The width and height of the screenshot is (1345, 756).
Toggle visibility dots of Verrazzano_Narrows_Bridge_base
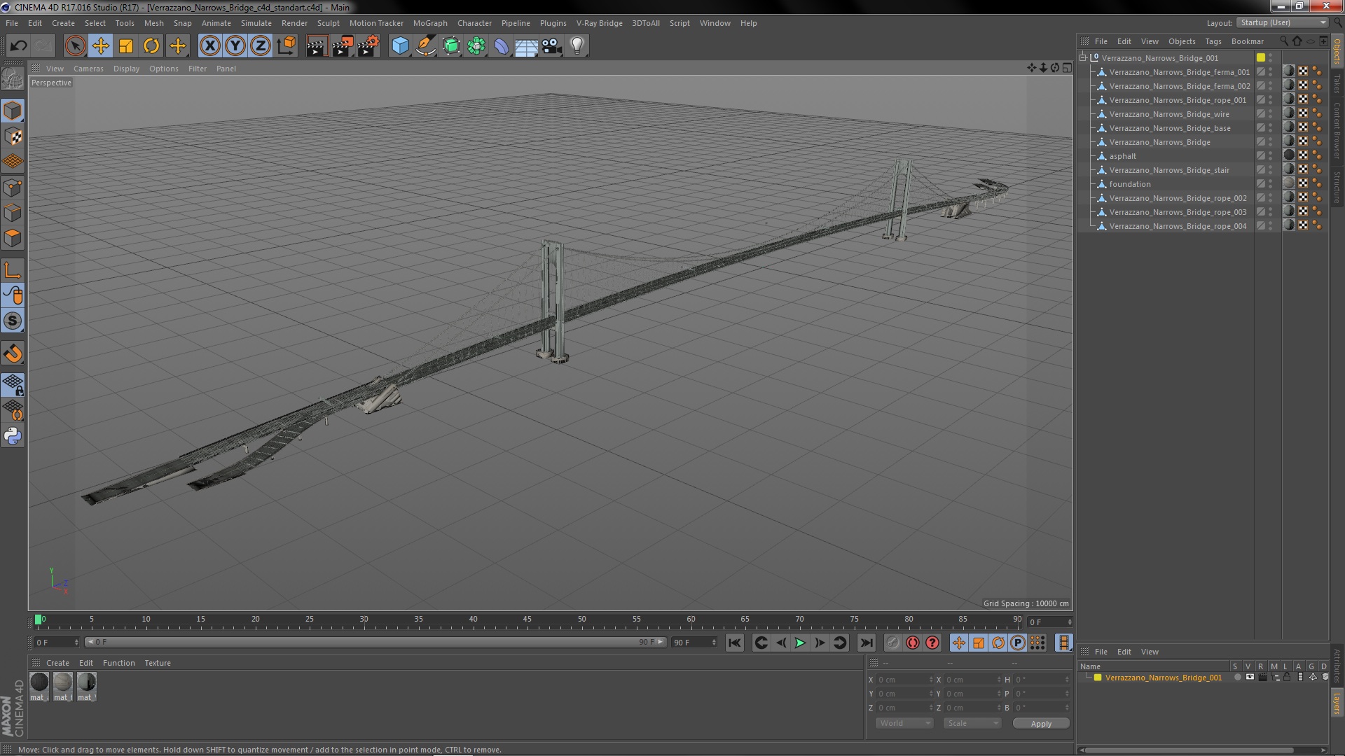[1270, 128]
